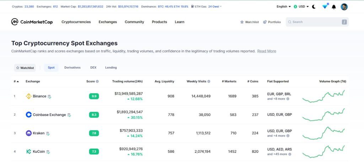
Task: Switch to the Lending tab
Action: (111, 68)
